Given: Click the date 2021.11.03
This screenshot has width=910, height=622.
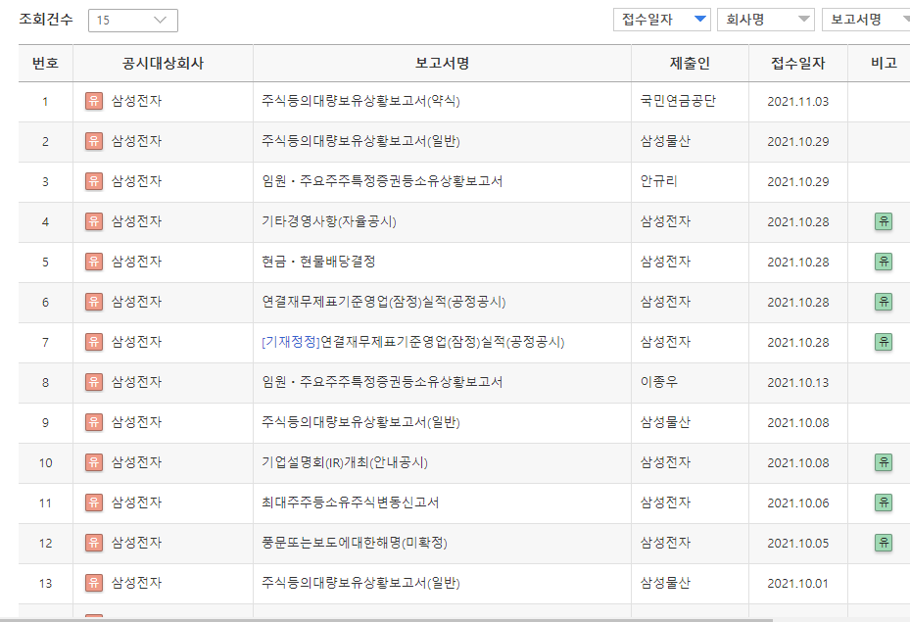Looking at the screenshot, I should pos(798,102).
